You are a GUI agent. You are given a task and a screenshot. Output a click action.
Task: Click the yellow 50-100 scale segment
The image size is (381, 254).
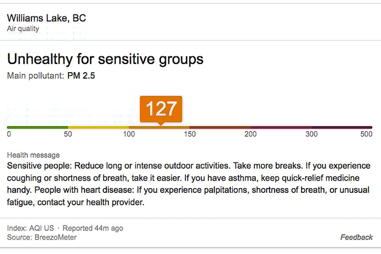[x=98, y=127]
